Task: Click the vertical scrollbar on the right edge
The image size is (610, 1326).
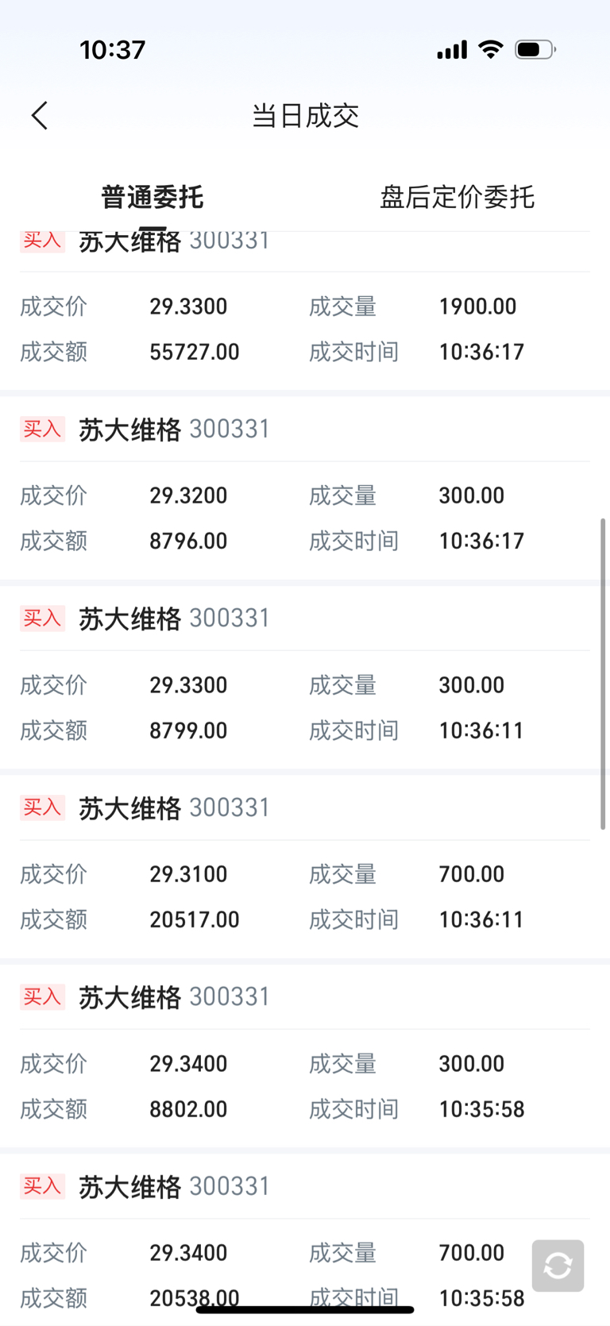Action: tap(603, 673)
